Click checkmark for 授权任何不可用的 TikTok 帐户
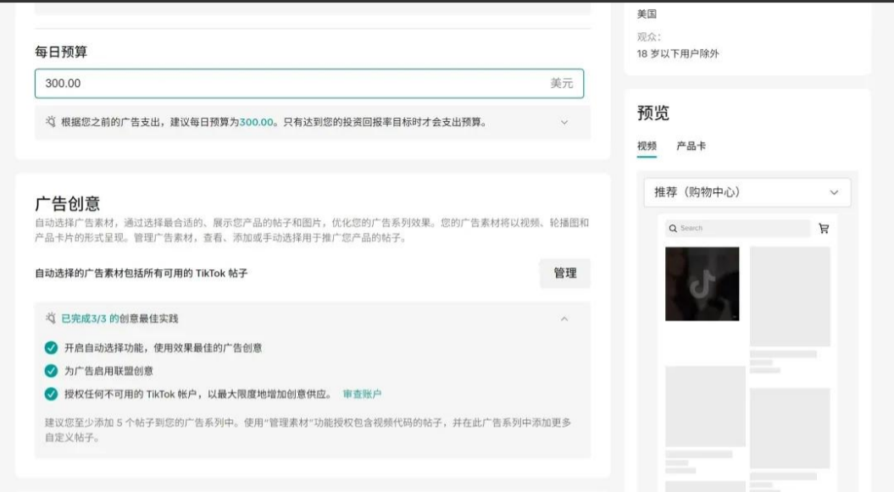This screenshot has width=894, height=492. tap(51, 394)
